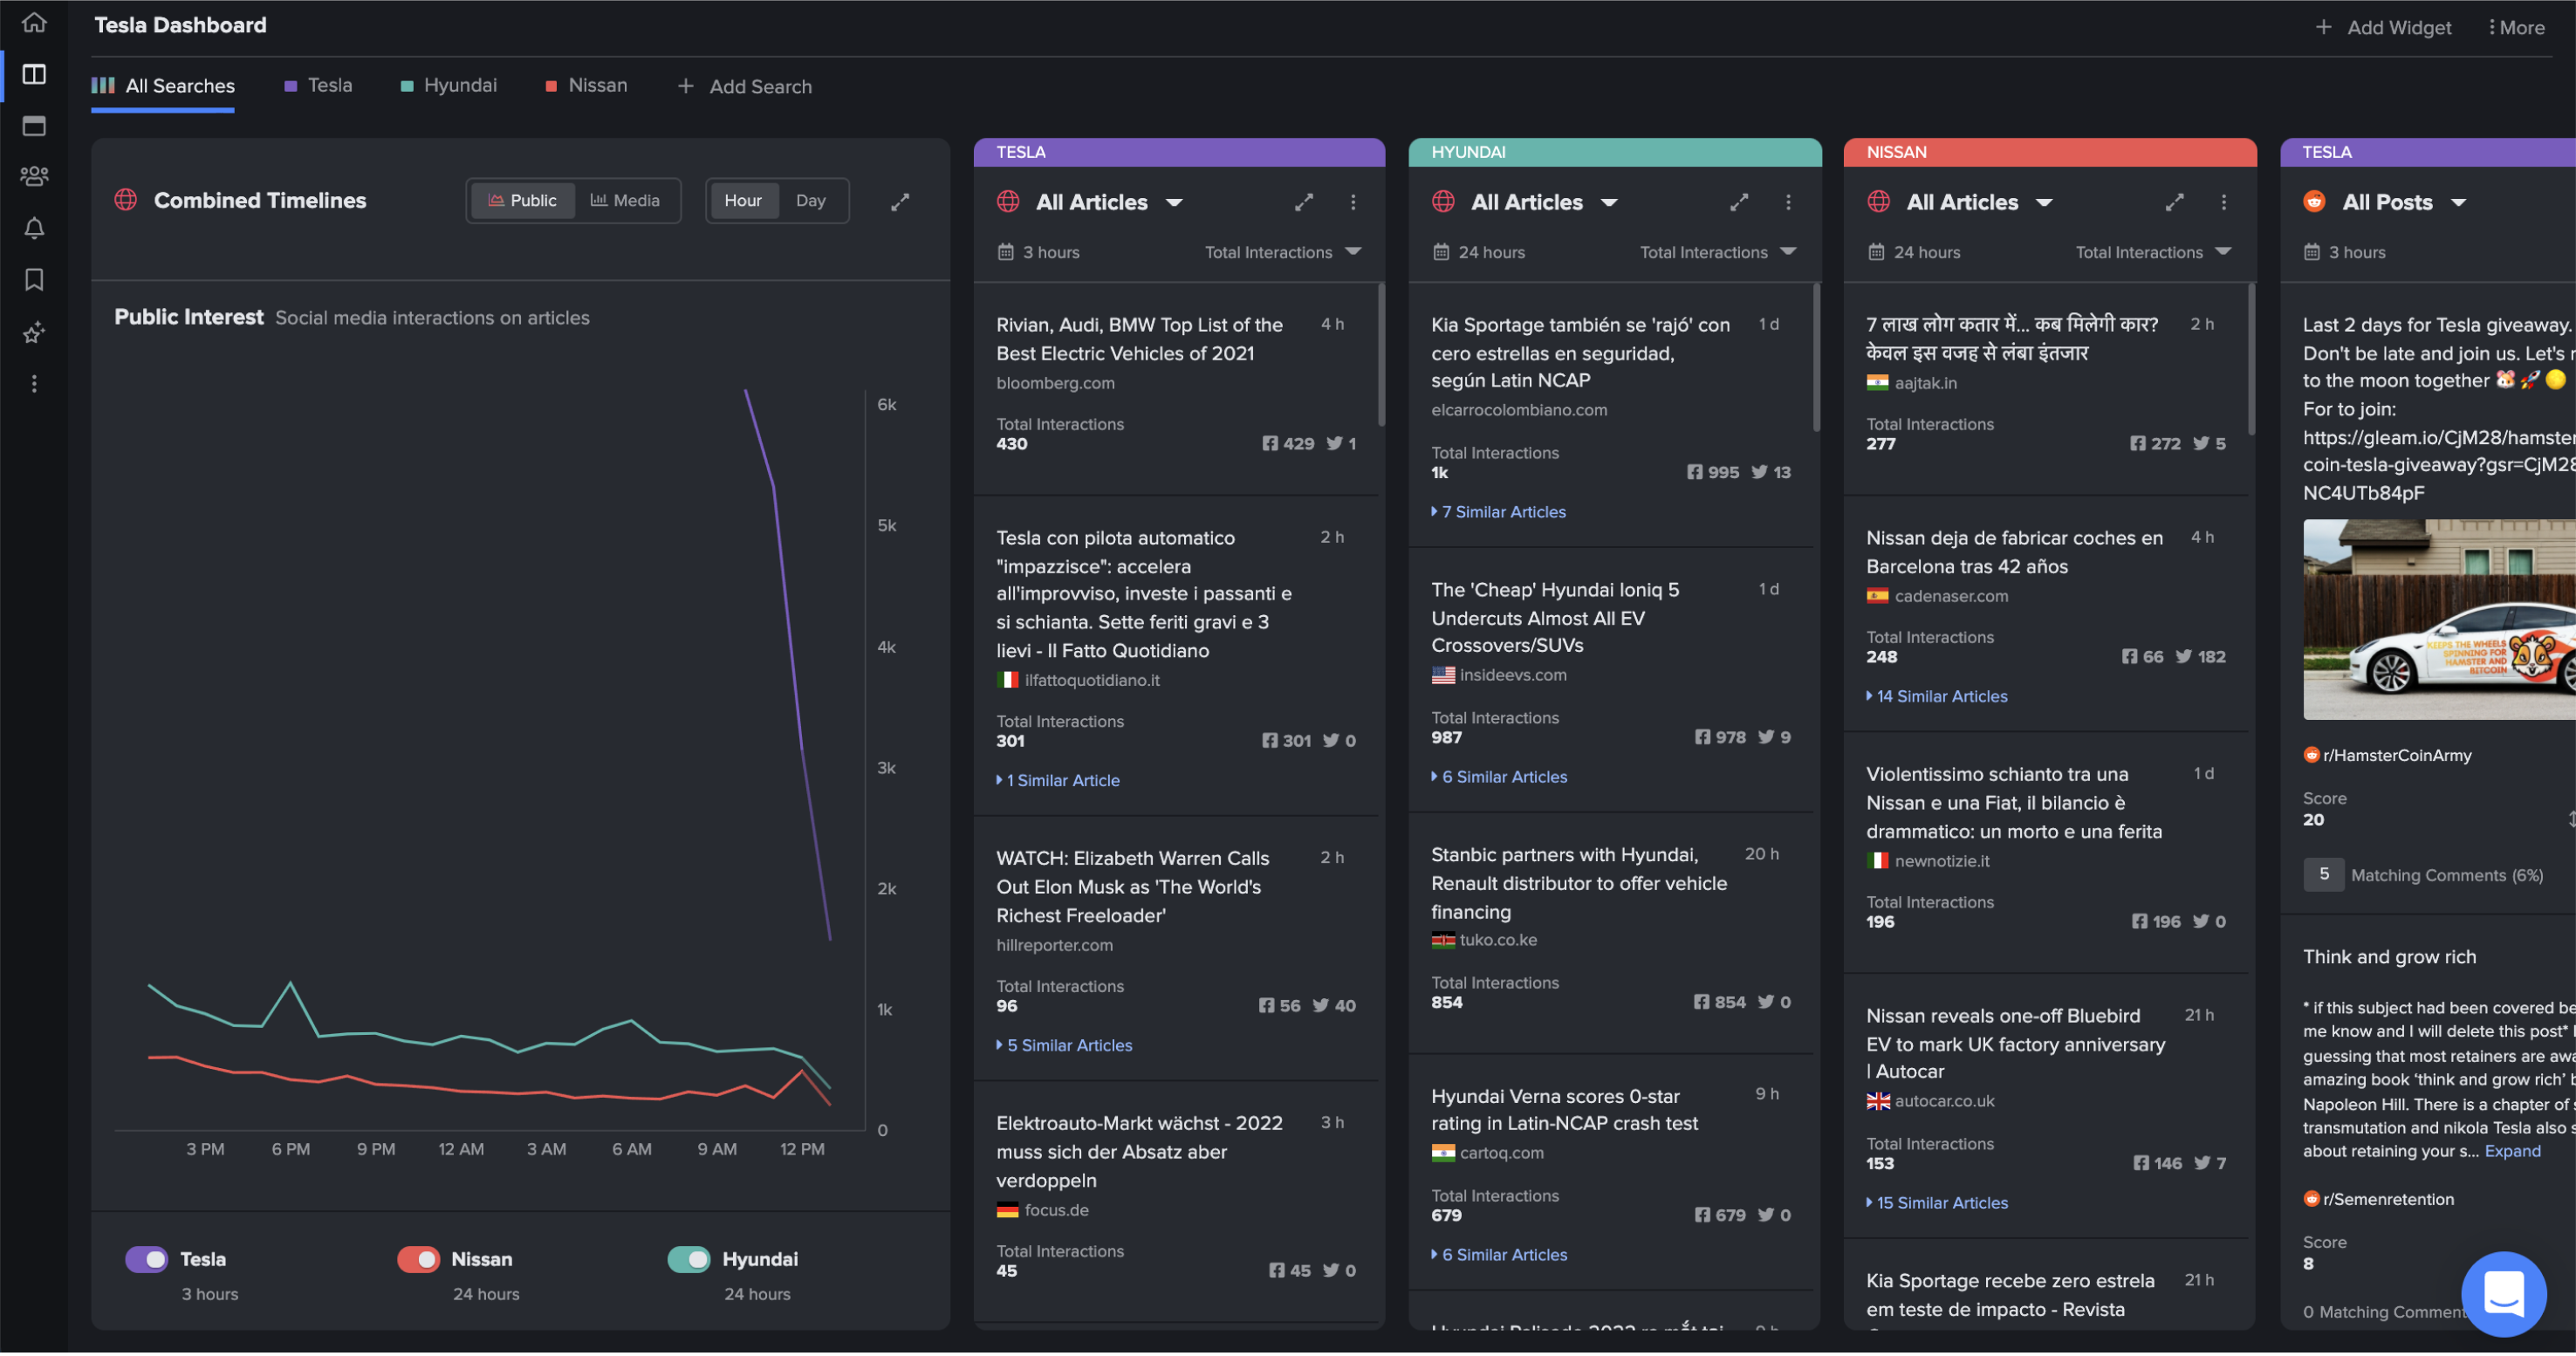This screenshot has width=2576, height=1356.
Task: Expand the Combined Timelines widget fullscreen
Action: point(900,202)
